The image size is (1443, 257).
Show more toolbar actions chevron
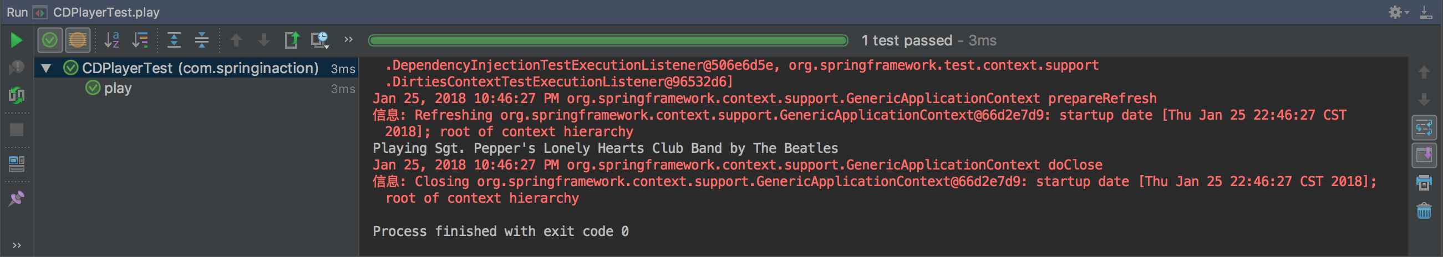pyautogui.click(x=349, y=40)
